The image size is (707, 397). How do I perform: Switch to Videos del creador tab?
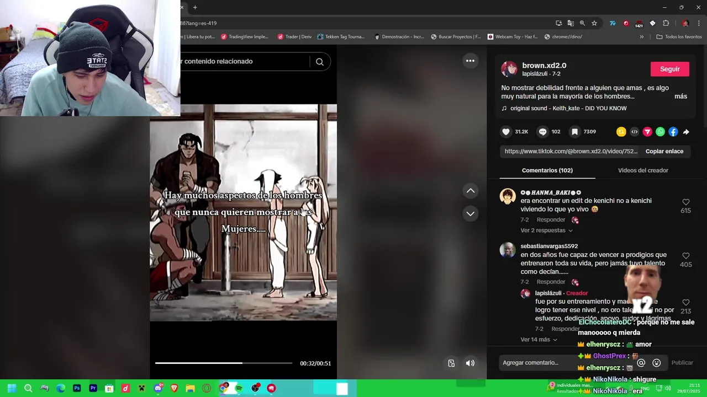coord(643,170)
